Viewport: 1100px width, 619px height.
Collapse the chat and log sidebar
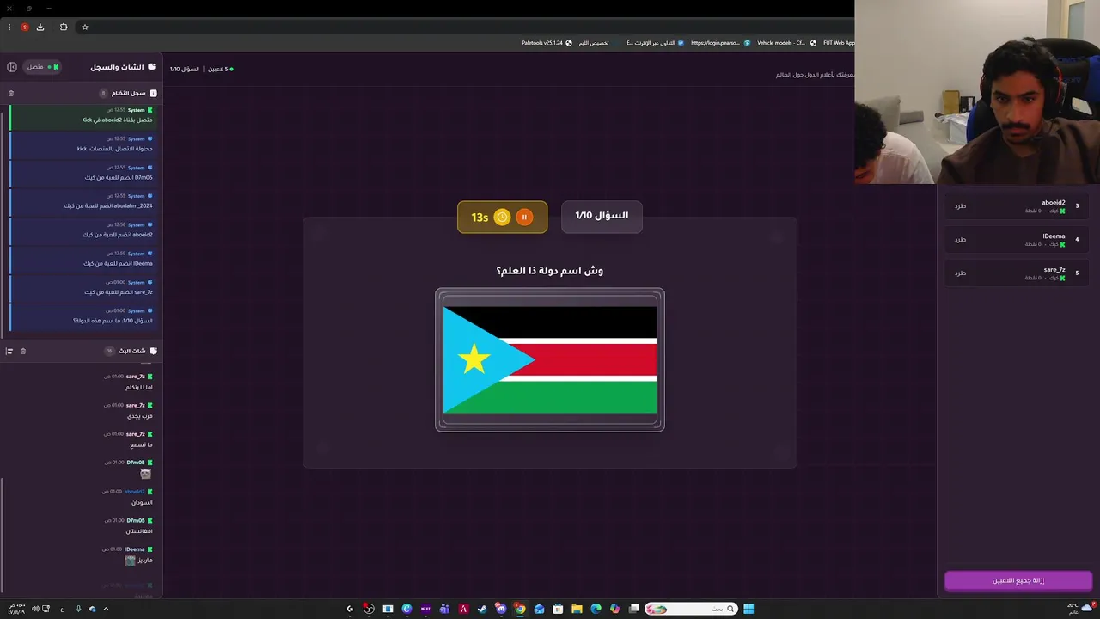tap(12, 67)
